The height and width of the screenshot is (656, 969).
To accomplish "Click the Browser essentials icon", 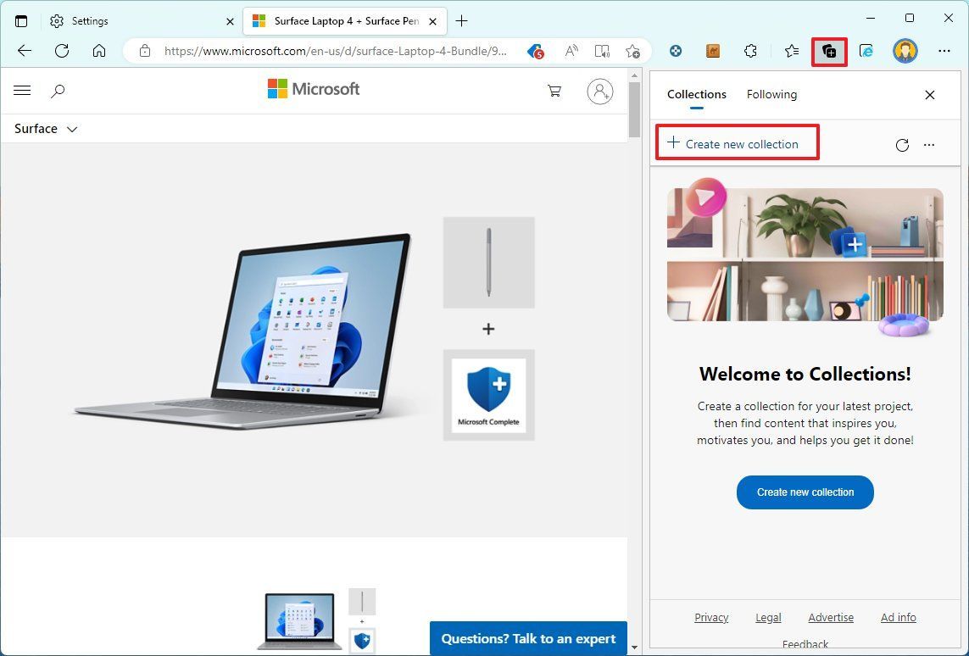I will (x=866, y=51).
